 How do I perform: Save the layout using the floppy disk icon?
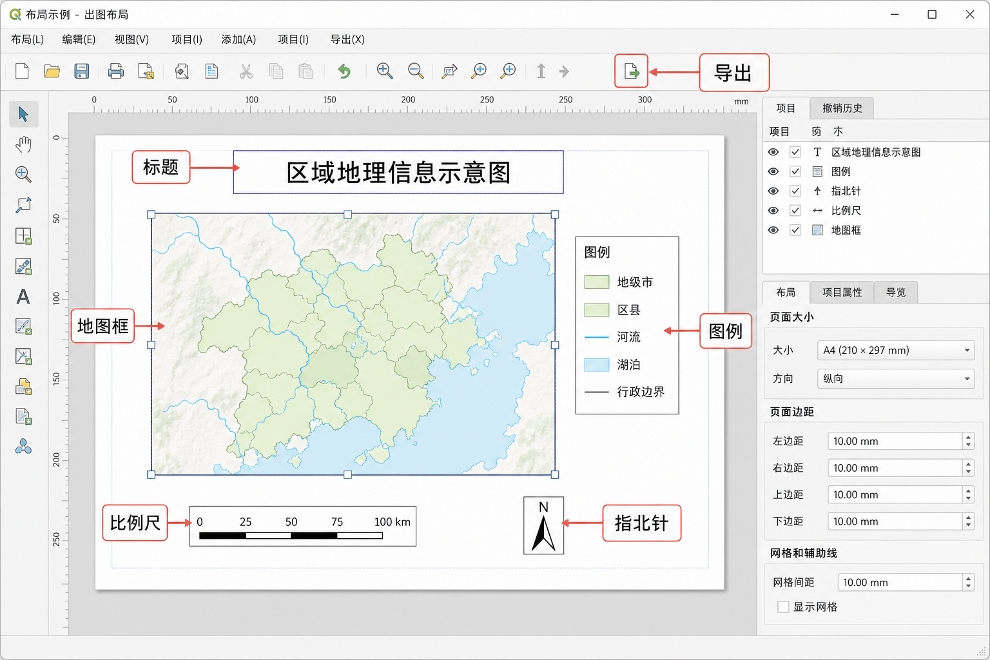81,71
